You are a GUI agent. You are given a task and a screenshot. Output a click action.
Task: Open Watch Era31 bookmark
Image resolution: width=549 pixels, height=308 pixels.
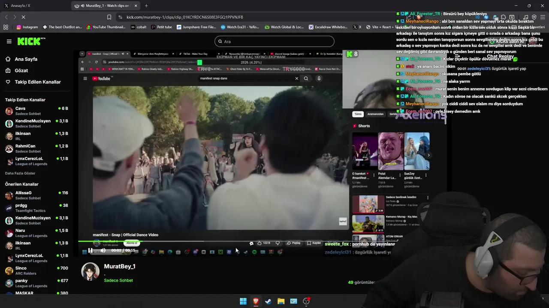point(240,27)
